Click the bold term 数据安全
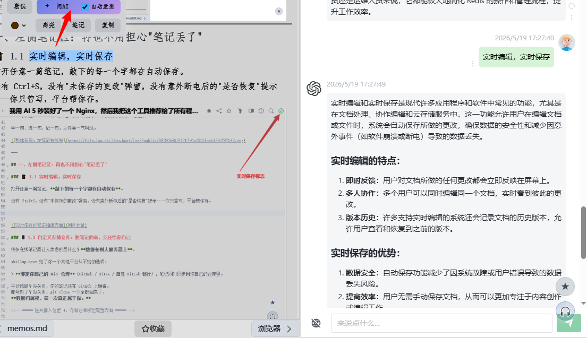 360,273
